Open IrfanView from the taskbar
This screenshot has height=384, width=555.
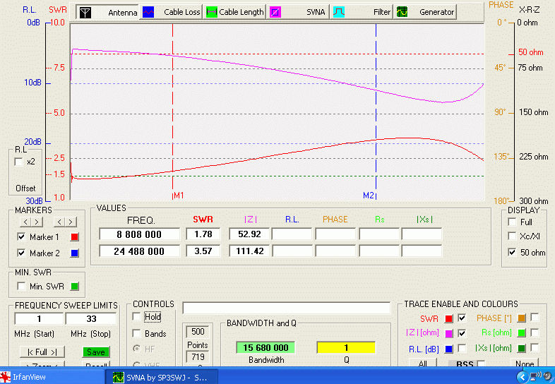point(28,377)
